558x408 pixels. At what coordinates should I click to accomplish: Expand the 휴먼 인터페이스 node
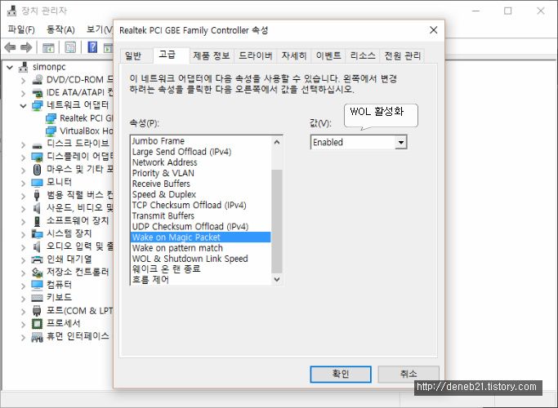(x=24, y=337)
